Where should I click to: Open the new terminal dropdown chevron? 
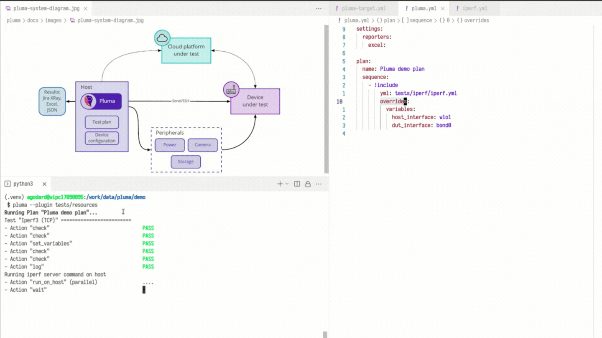[x=287, y=184]
